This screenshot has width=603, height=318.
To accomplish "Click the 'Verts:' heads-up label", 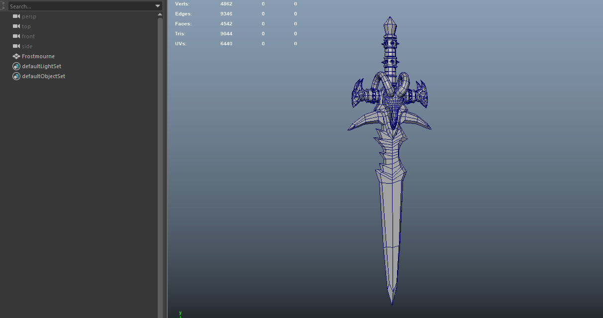I will click(x=182, y=4).
